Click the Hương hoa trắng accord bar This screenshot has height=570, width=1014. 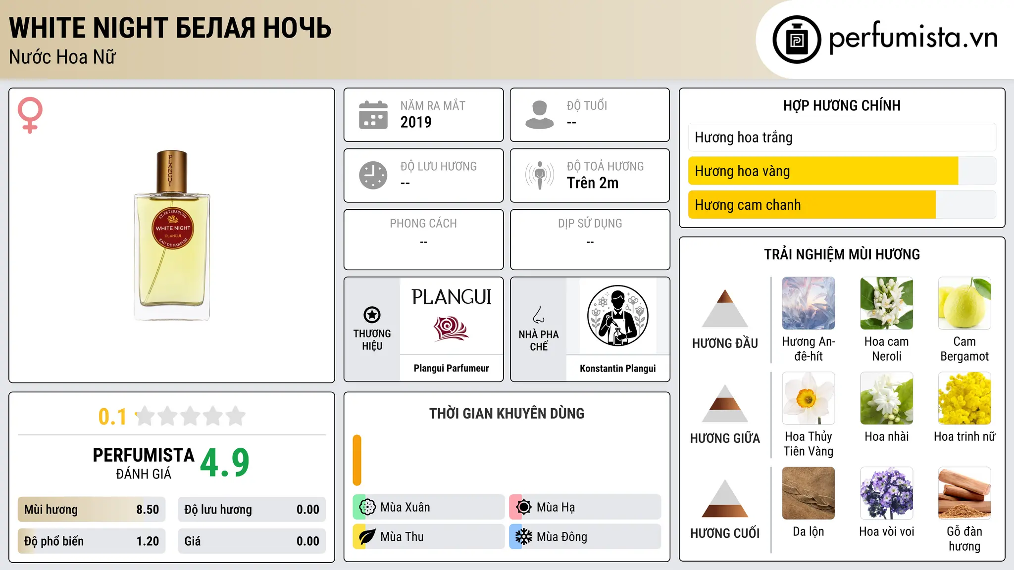pyautogui.click(x=842, y=137)
